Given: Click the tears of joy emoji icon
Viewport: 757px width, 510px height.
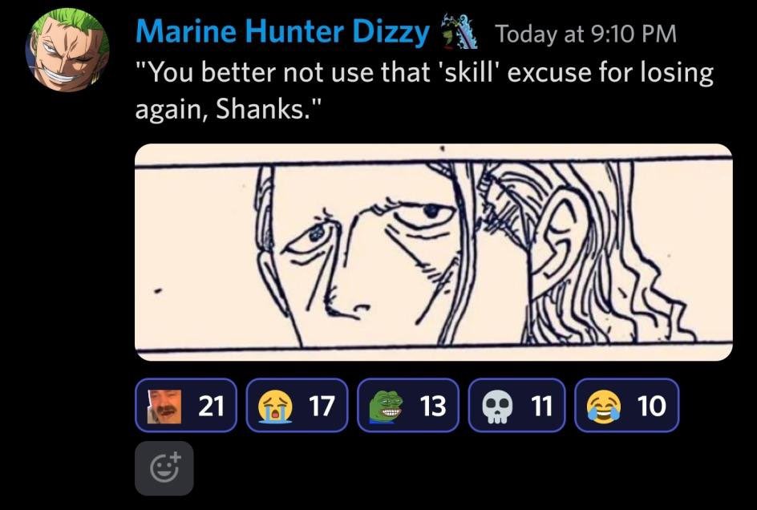Looking at the screenshot, I should 604,407.
